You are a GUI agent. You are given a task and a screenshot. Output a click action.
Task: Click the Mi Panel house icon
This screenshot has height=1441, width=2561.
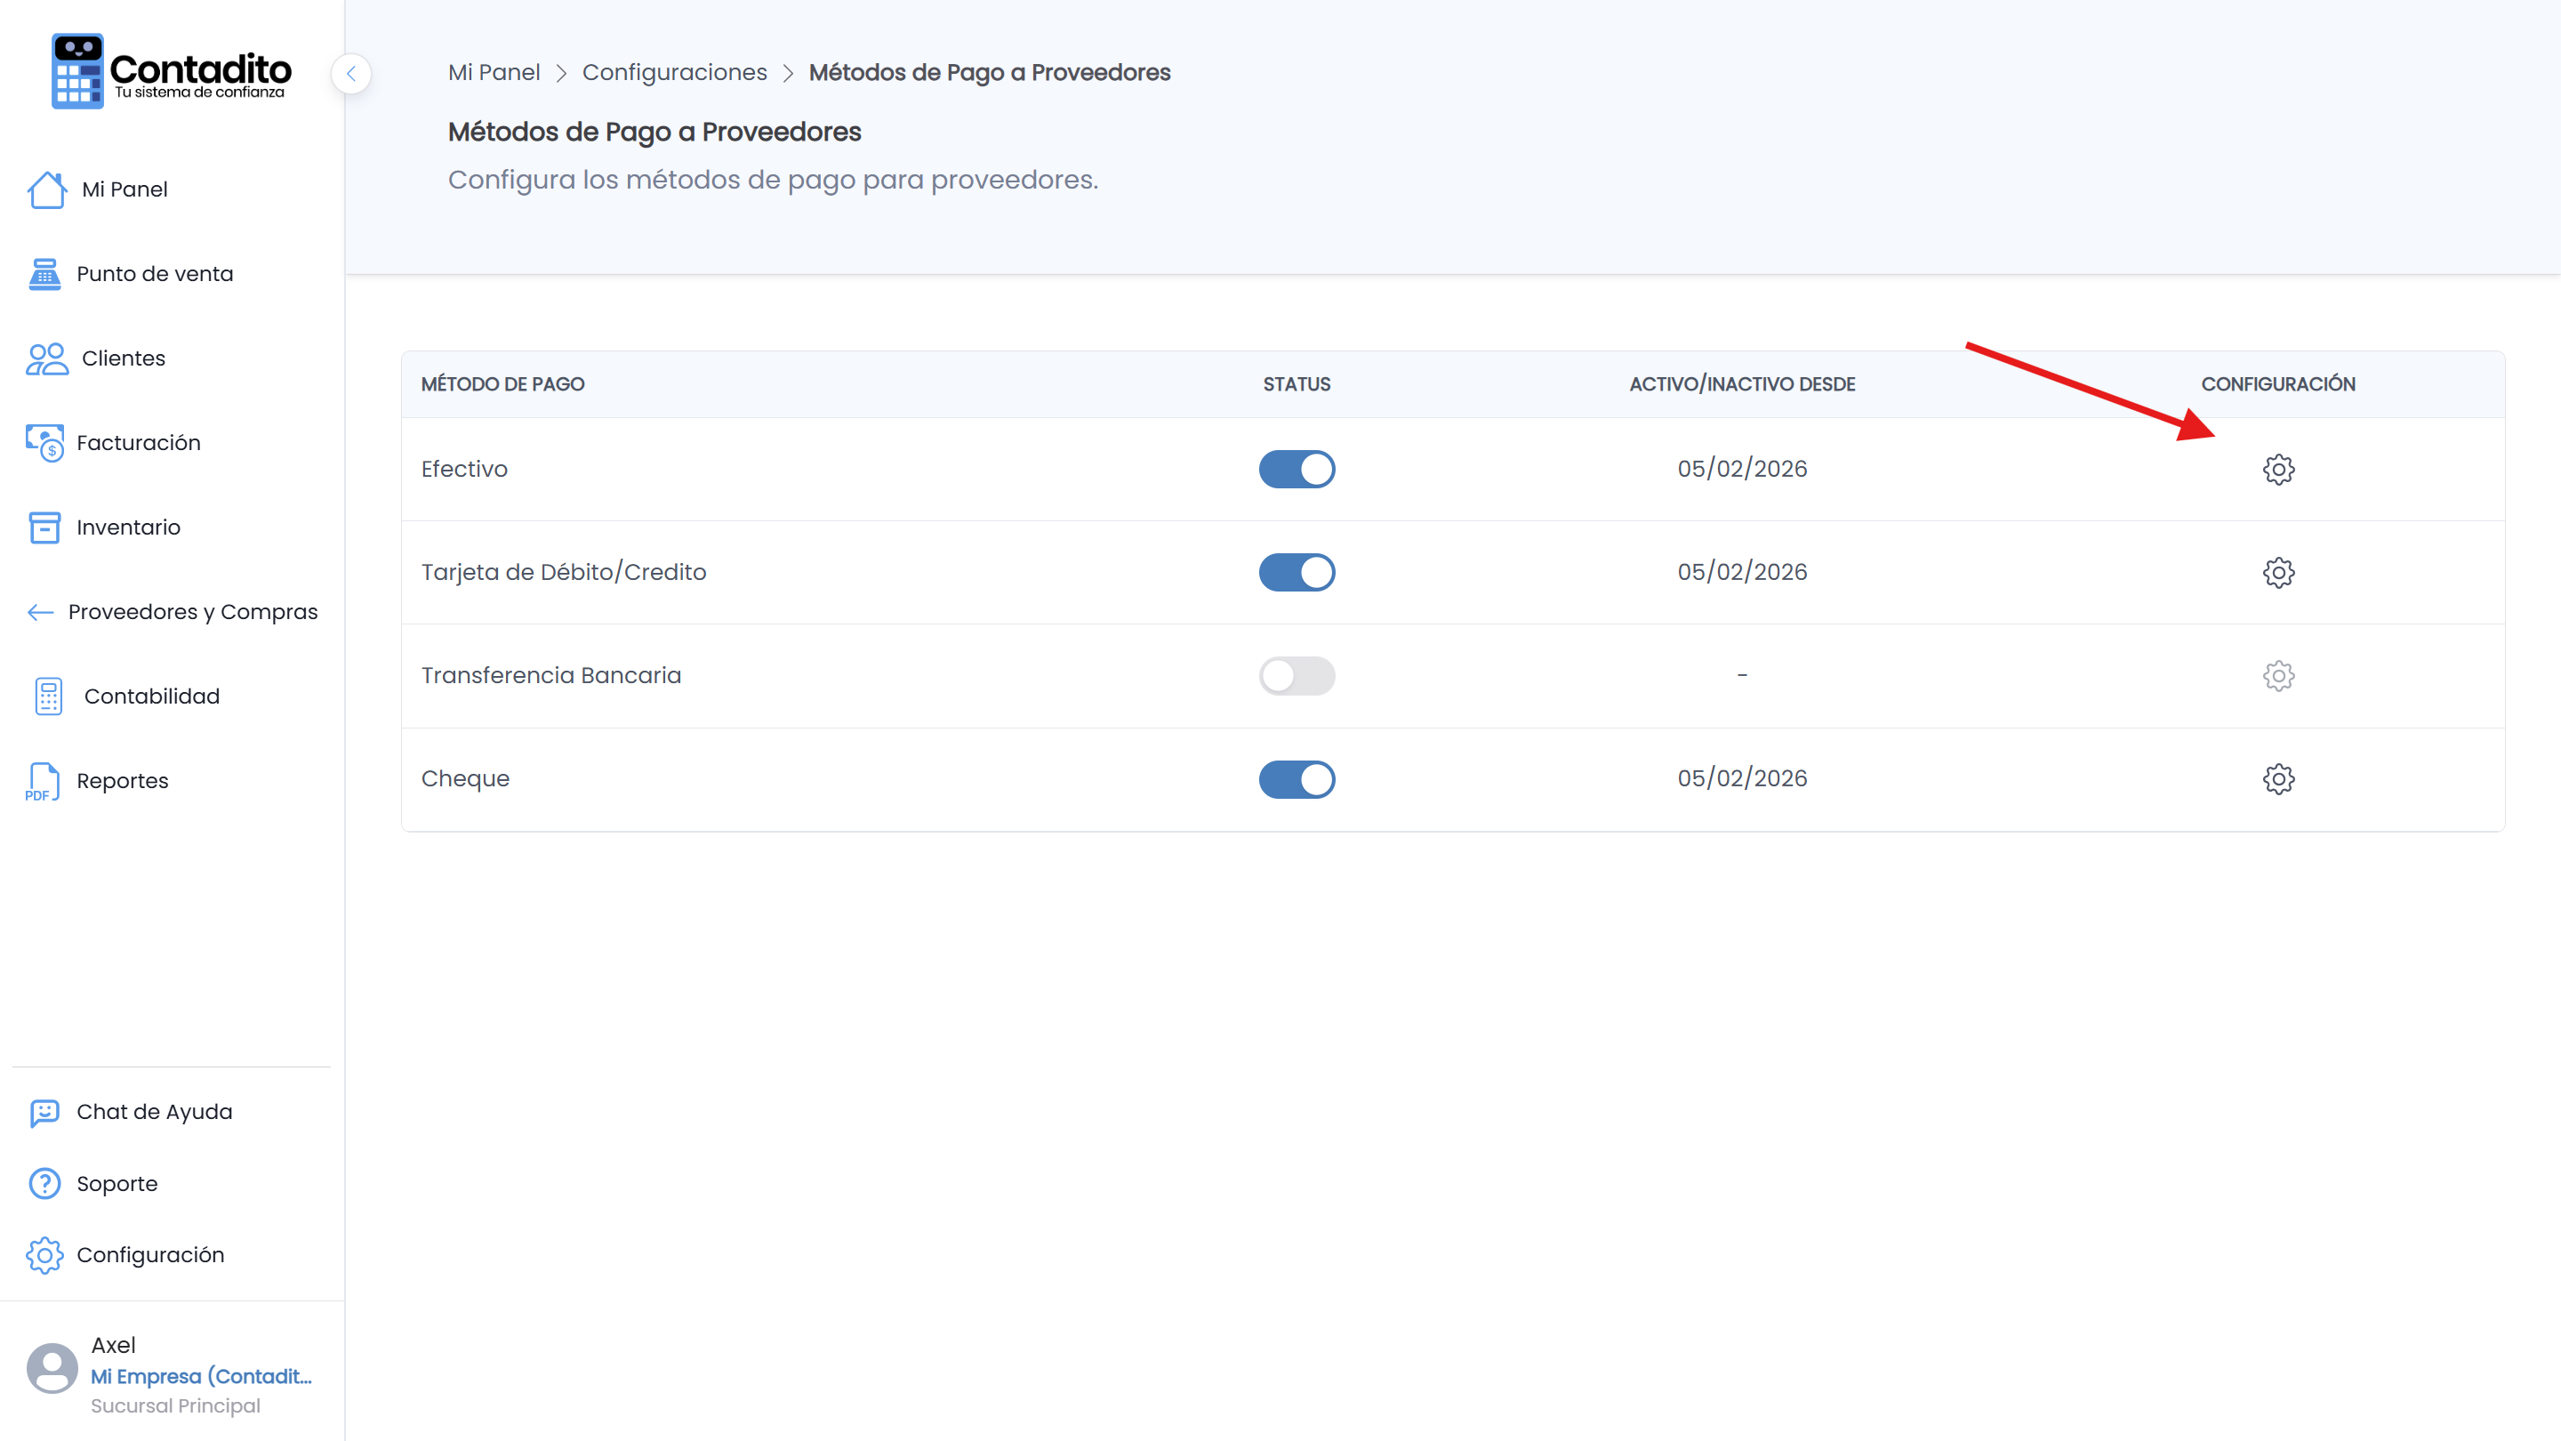(47, 189)
